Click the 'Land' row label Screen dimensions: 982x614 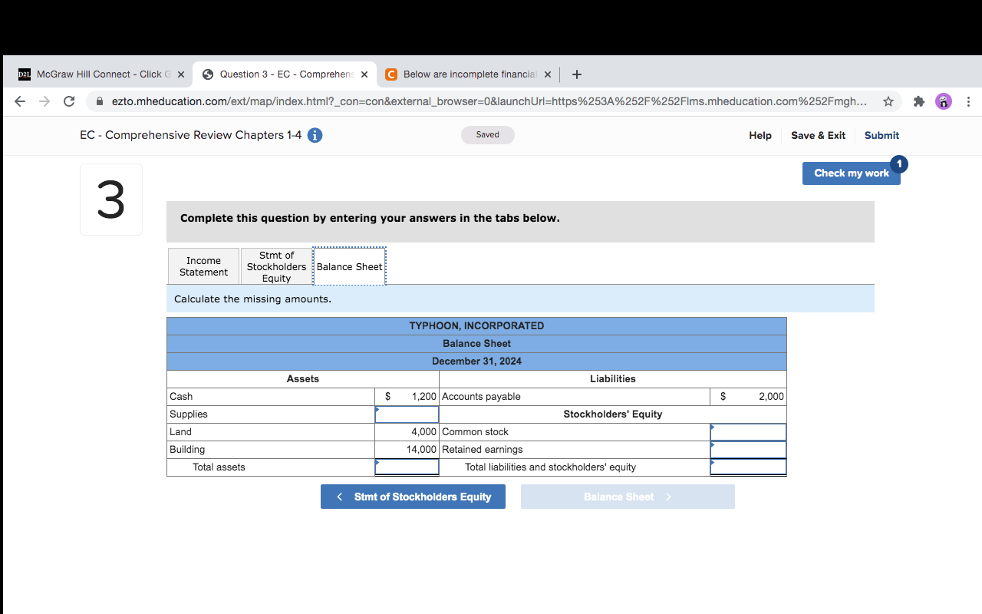pos(180,432)
